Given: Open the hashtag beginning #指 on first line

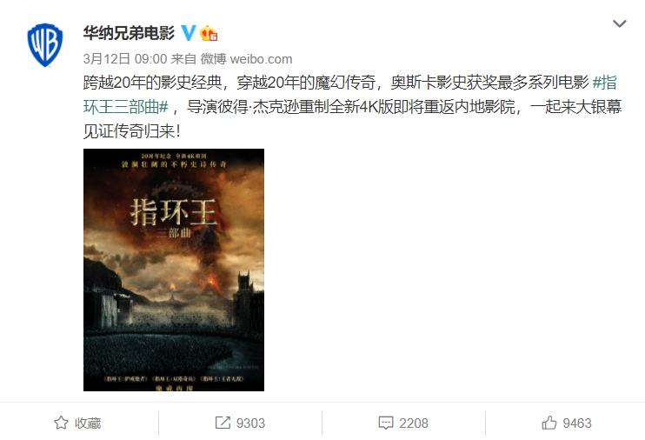Looking at the screenshot, I should (605, 83).
